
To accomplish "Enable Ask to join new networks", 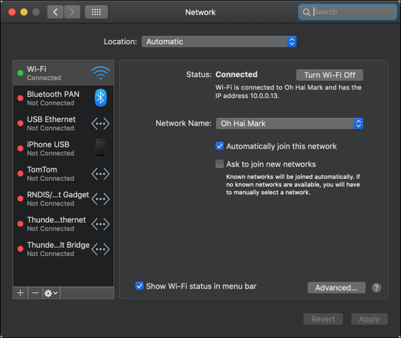I will (x=220, y=165).
